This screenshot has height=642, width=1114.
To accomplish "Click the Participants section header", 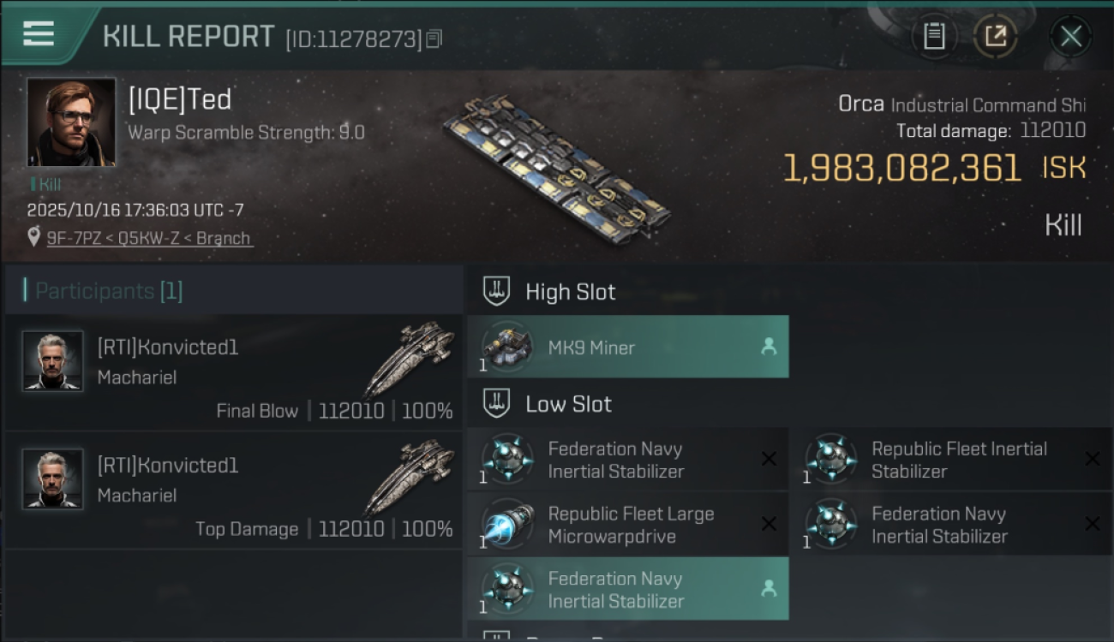I will [x=109, y=291].
